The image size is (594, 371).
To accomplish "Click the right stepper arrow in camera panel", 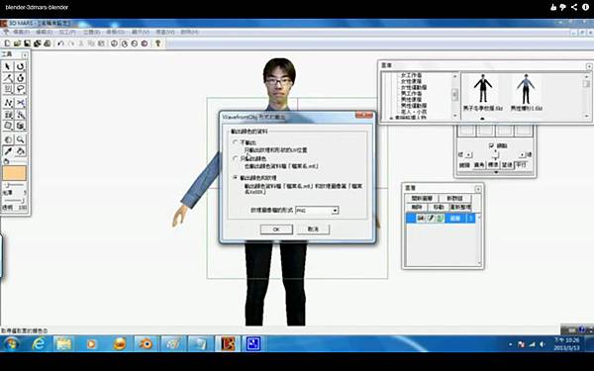I will tap(522, 154).
